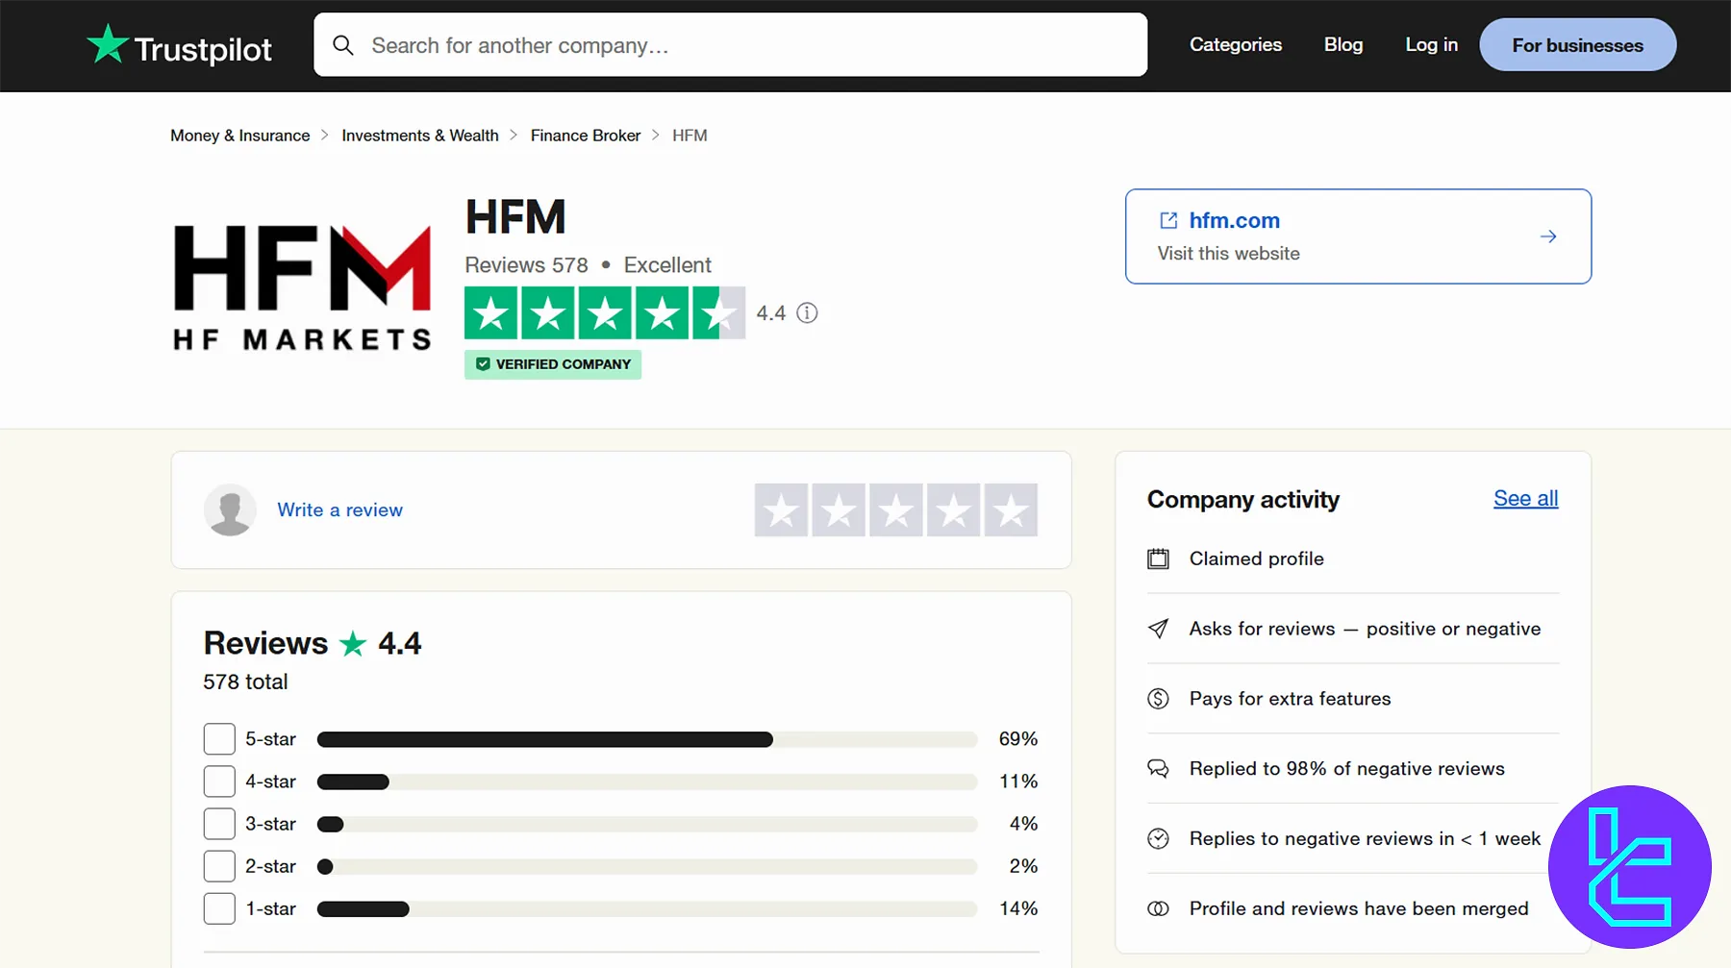1731x968 pixels.
Task: Check the 3-star filter checkbox
Action: 219,824
